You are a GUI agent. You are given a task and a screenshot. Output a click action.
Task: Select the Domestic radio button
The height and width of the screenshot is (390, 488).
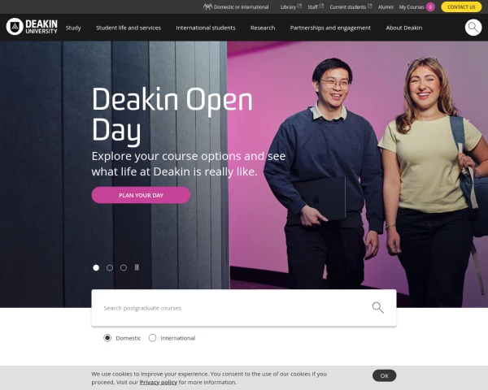107,338
